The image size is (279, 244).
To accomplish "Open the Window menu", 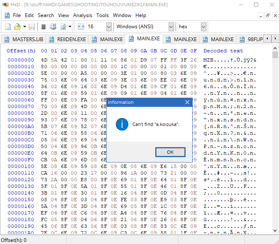I will pyautogui.click(x=122, y=15).
